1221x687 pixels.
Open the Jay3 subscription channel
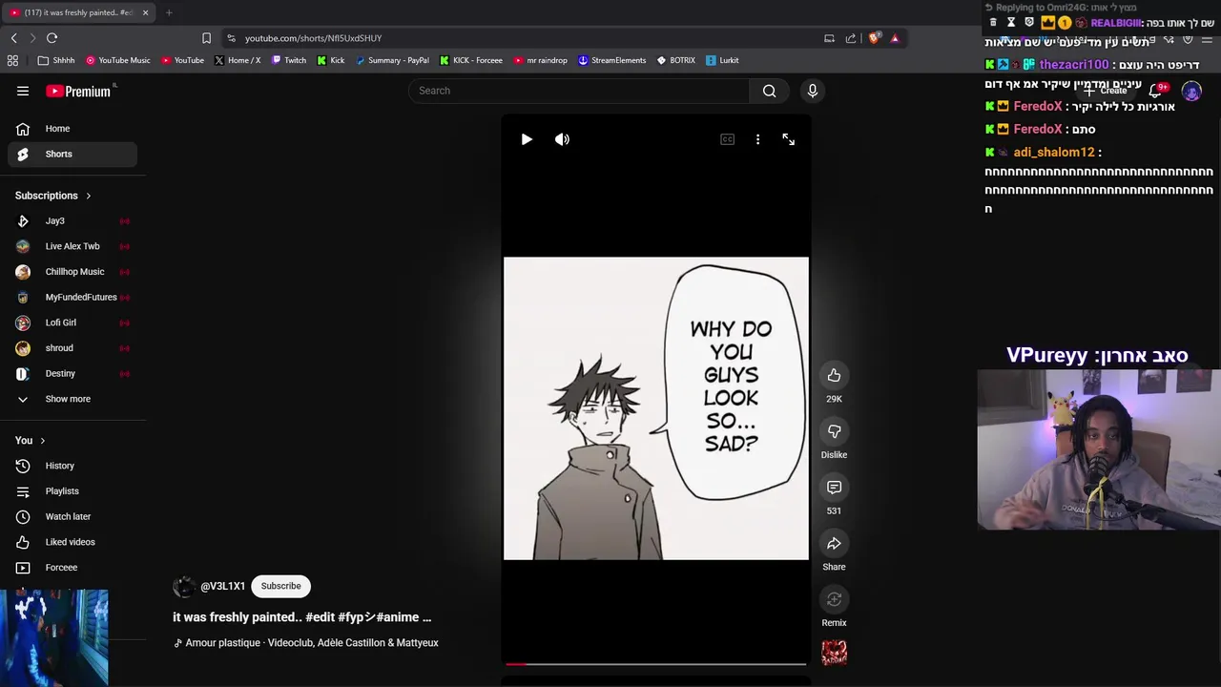72,221
